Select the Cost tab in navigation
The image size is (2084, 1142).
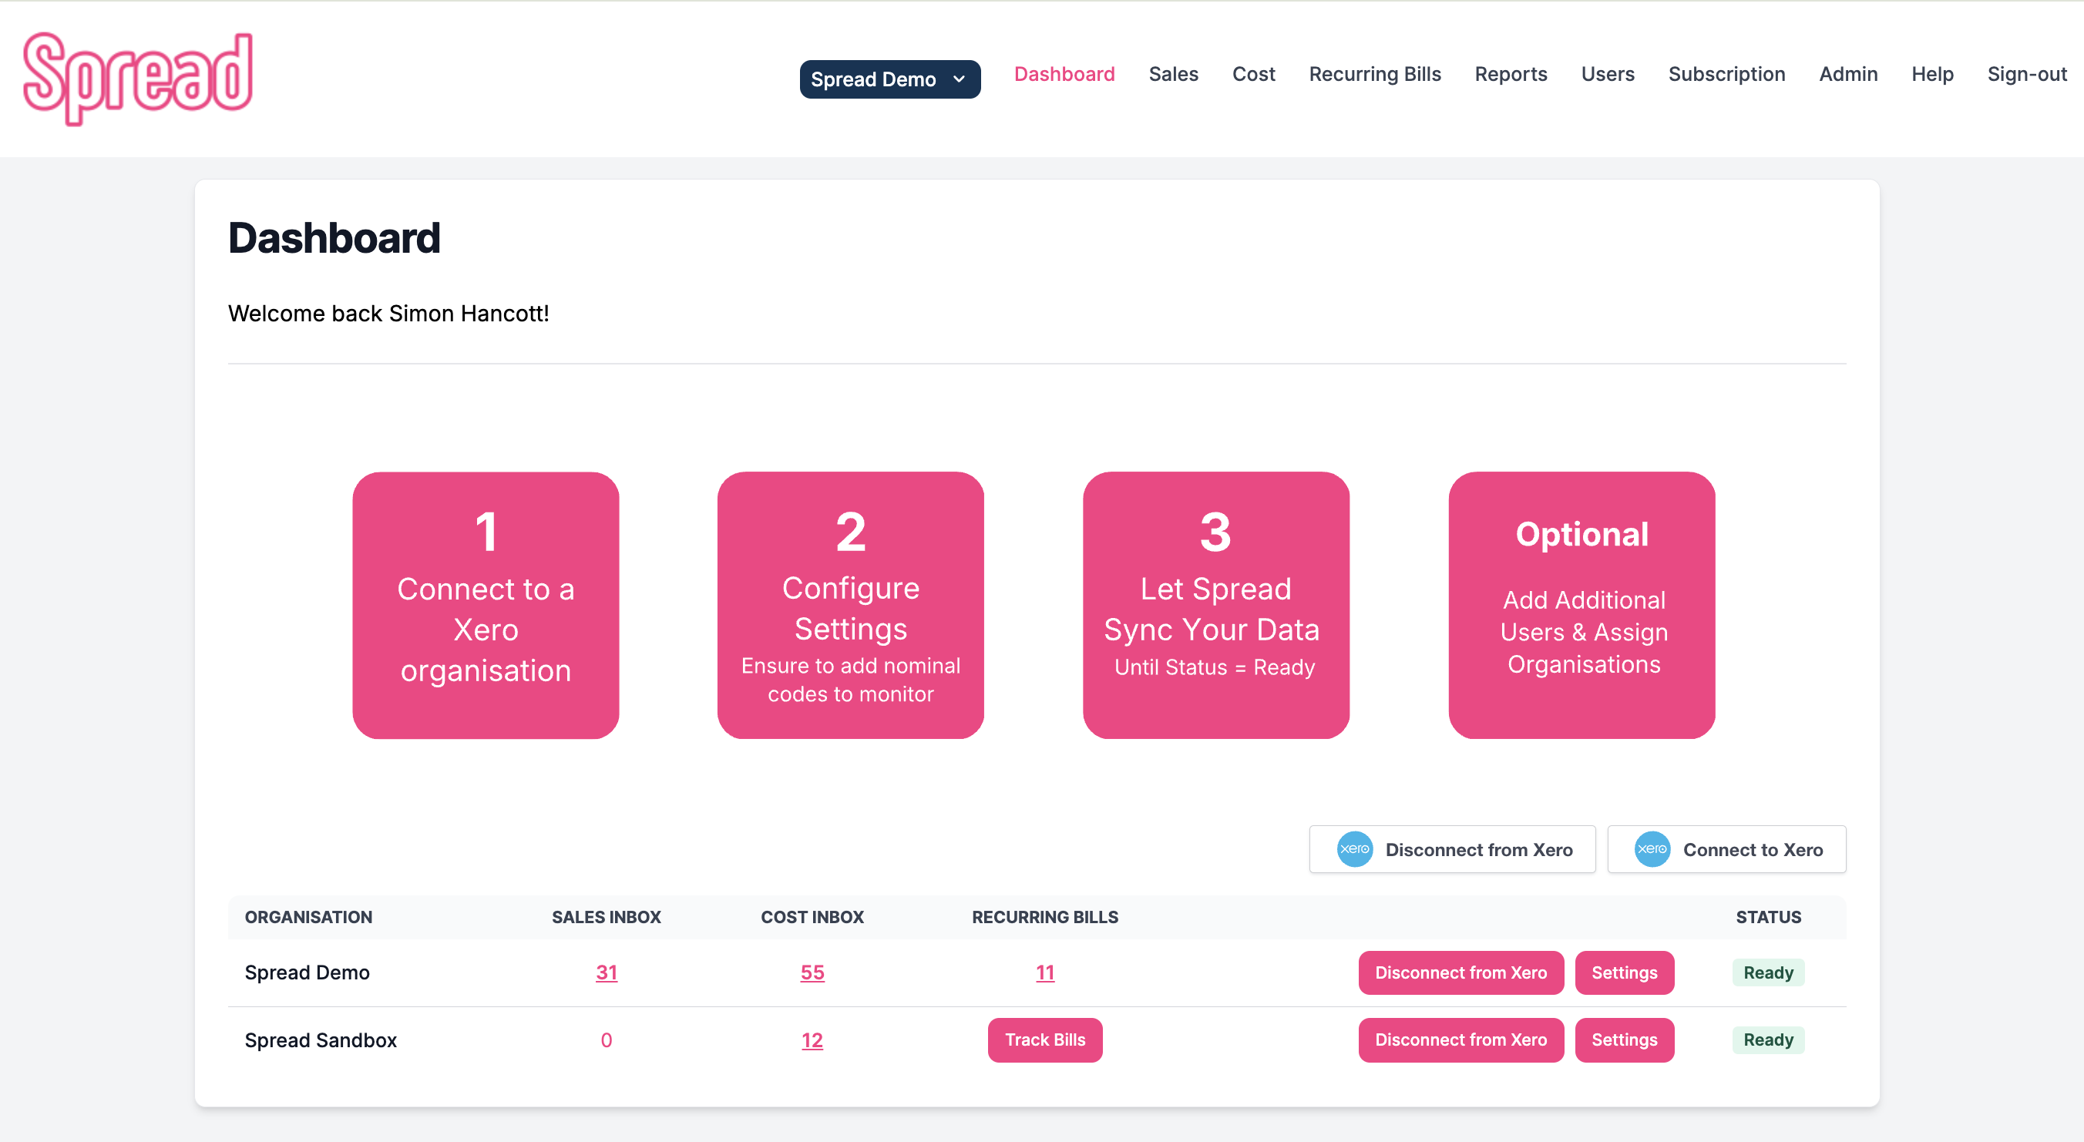pyautogui.click(x=1253, y=74)
